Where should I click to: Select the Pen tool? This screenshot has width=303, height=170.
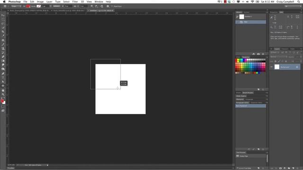[x=3, y=74]
